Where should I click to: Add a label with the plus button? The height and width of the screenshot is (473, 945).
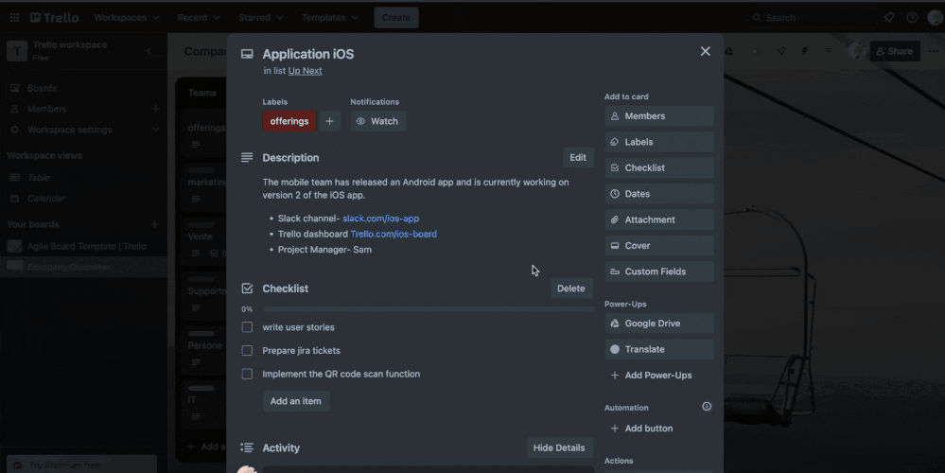[330, 121]
